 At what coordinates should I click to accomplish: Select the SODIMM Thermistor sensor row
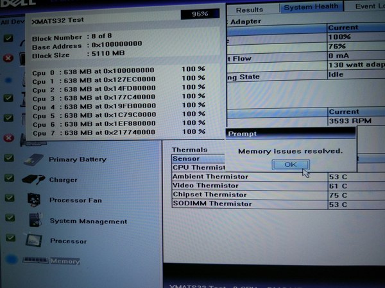click(212, 204)
